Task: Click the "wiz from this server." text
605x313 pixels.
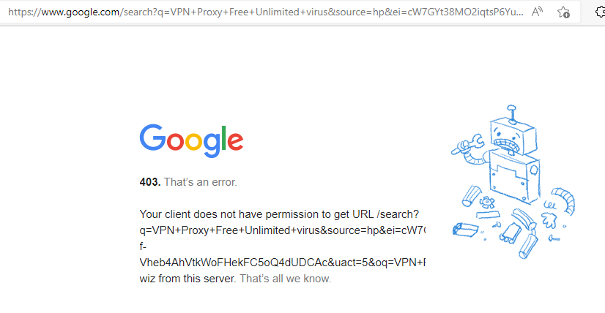Action: (x=188, y=279)
